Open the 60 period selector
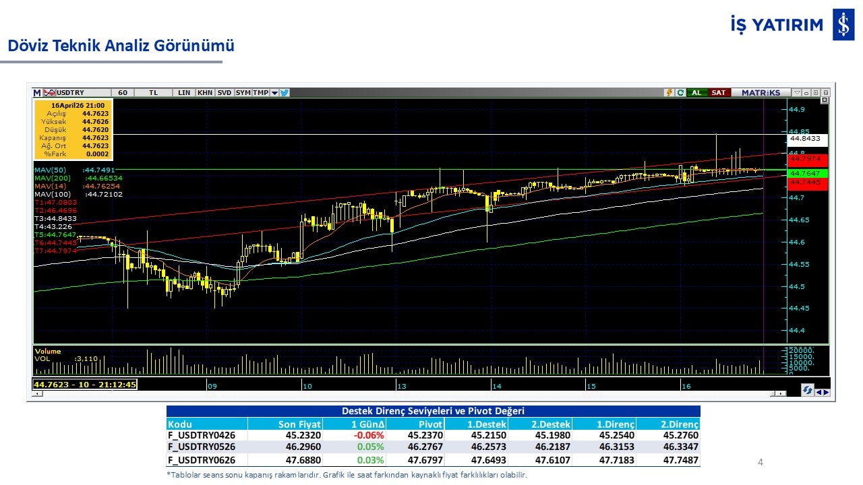Screen dimensions: 863x485 [122, 93]
